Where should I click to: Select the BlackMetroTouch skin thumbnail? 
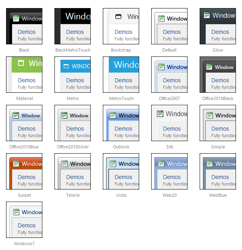[x=73, y=26]
